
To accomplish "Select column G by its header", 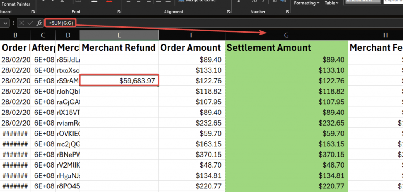I will pos(286,35).
